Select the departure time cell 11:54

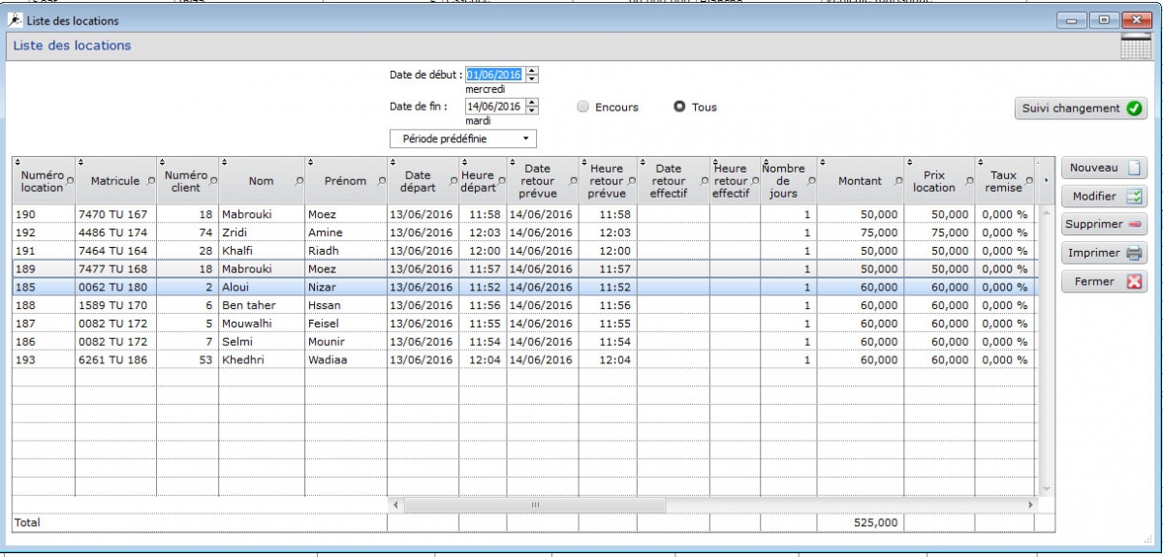pos(483,342)
